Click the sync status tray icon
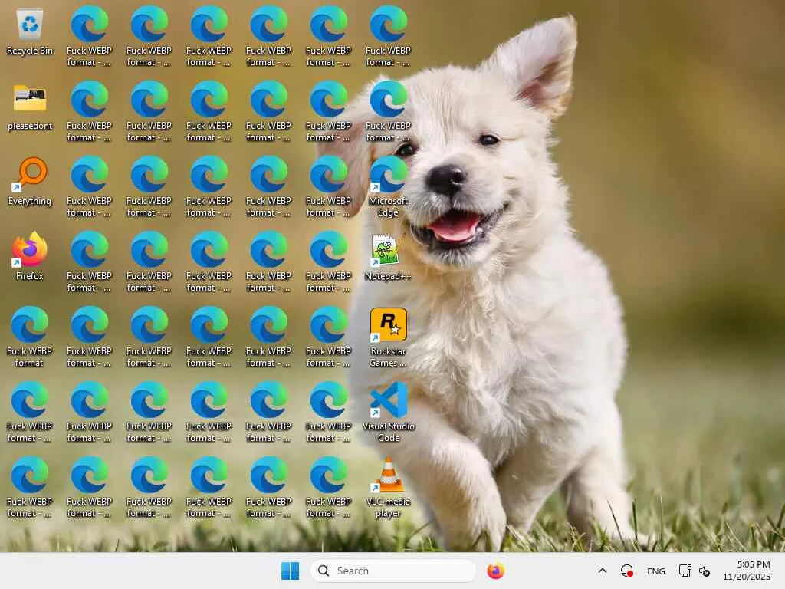This screenshot has height=589, width=785. coord(627,571)
